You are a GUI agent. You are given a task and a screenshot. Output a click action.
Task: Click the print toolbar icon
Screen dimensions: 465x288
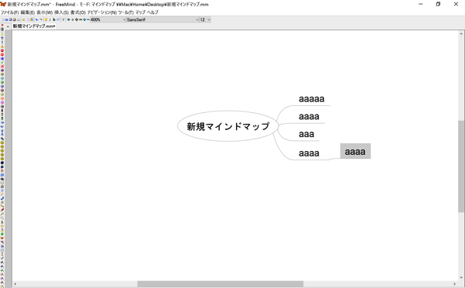tap(18, 19)
